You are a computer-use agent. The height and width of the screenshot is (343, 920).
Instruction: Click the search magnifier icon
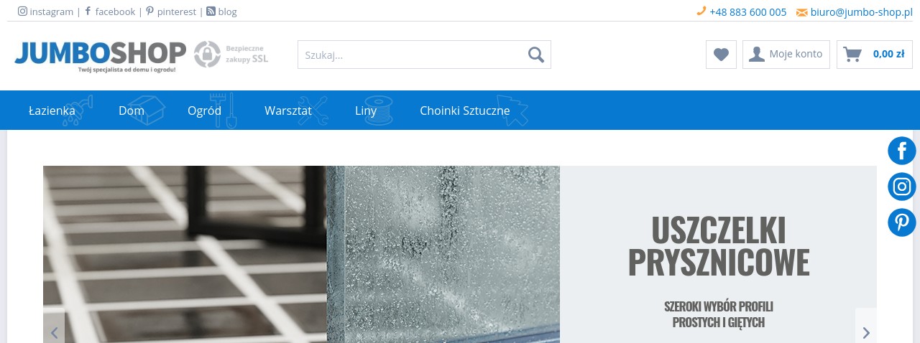tap(536, 55)
